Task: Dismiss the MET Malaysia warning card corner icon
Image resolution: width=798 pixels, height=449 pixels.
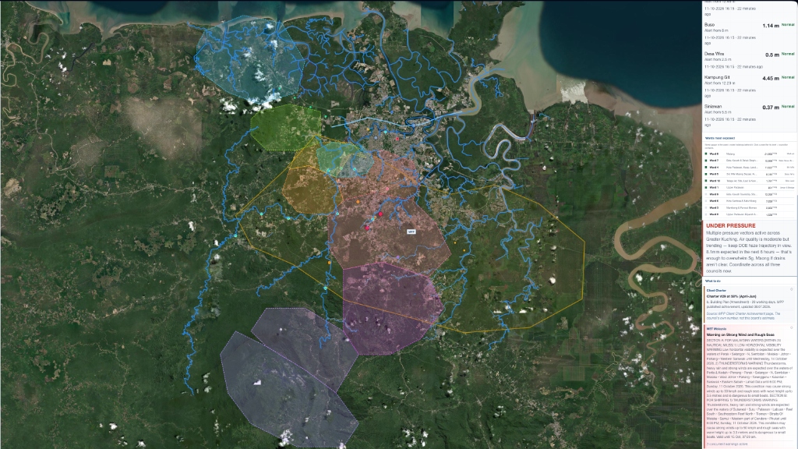Action: pos(792,328)
